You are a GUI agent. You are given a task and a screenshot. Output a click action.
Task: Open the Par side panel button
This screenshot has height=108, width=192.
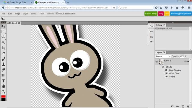(x=151, y=42)
